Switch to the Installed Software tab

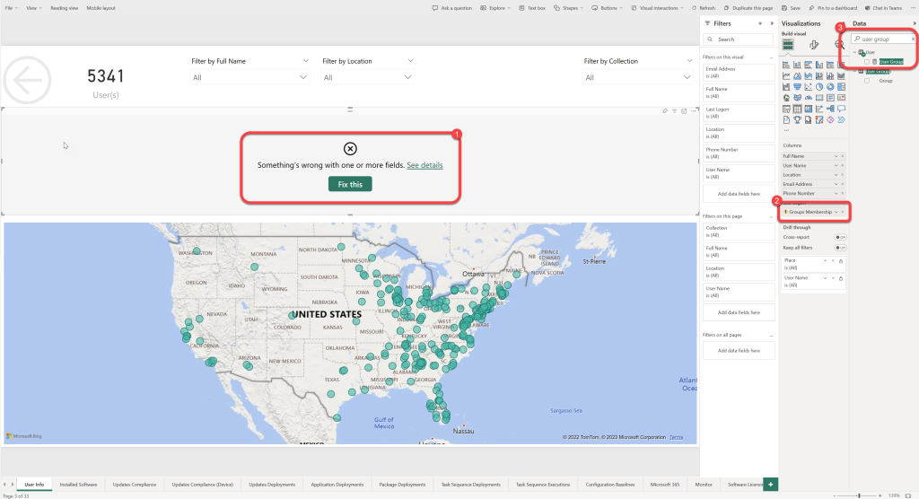pos(79,484)
